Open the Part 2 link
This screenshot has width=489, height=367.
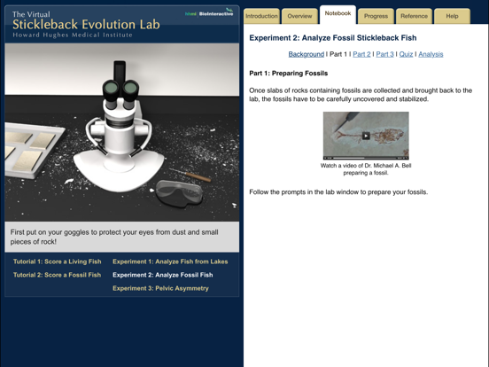click(x=361, y=54)
